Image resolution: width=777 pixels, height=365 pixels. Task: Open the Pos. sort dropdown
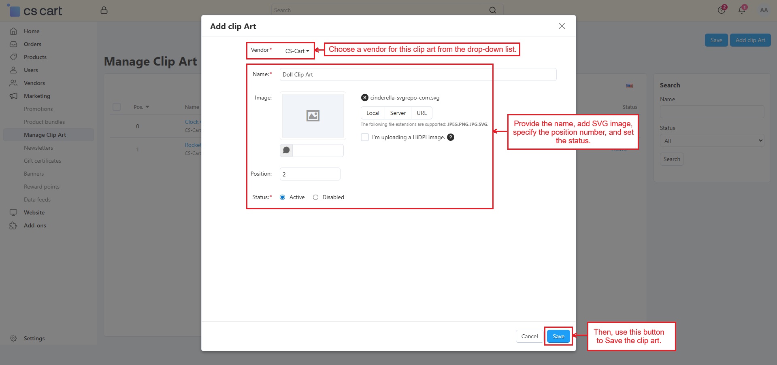(x=141, y=107)
